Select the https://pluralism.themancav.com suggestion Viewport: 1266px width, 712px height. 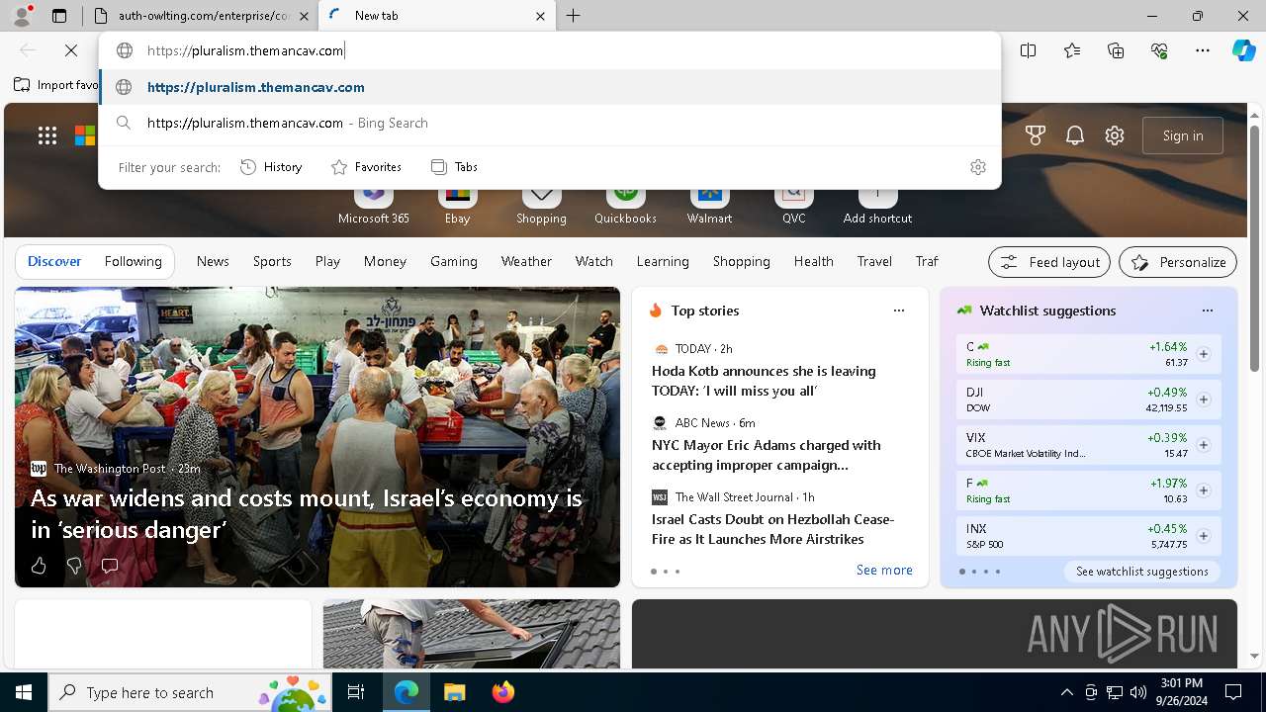coord(550,87)
